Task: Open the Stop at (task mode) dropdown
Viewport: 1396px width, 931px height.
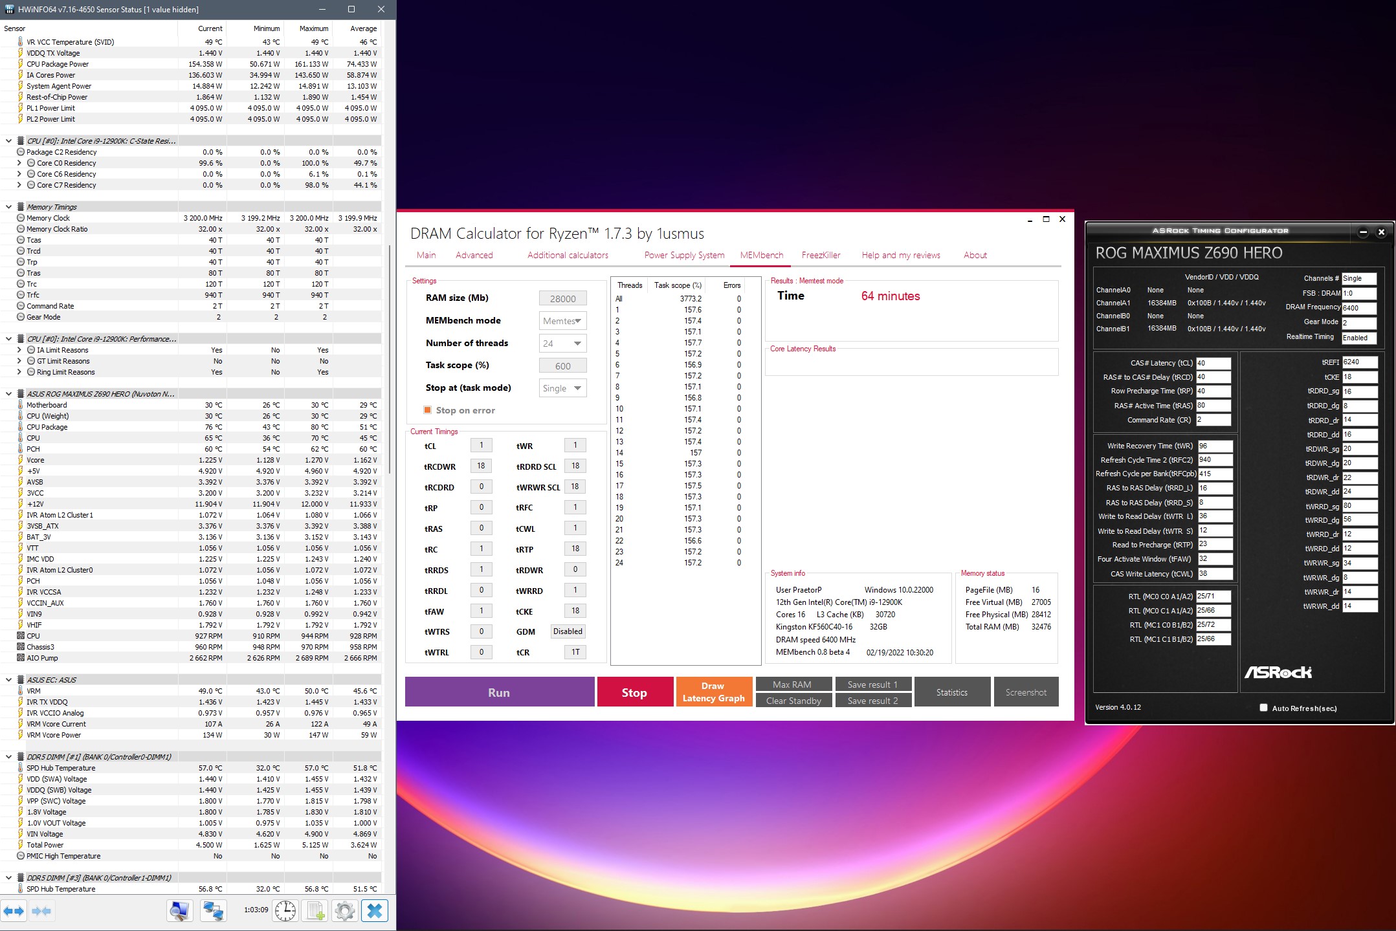Action: click(563, 388)
